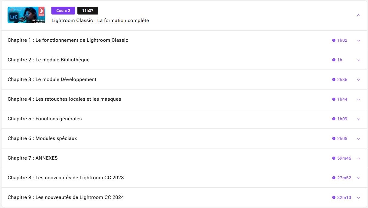Collapse the Lightroom Classic course with top chevron
The image size is (368, 208).
point(359,15)
